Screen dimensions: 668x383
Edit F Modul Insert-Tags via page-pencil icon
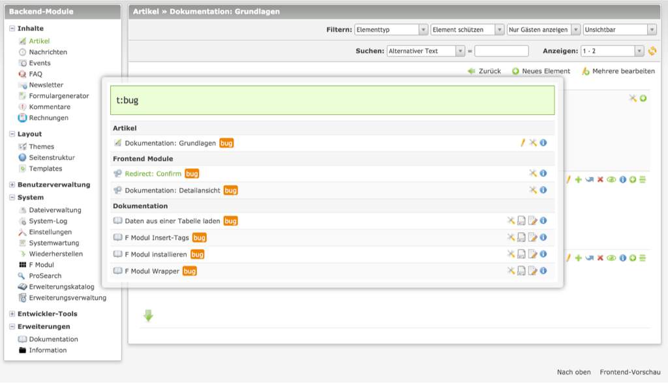coord(532,237)
